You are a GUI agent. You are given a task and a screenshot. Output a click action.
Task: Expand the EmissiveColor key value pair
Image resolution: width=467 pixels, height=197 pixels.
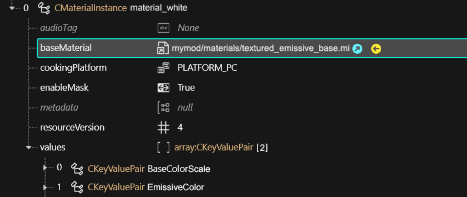(x=45, y=186)
